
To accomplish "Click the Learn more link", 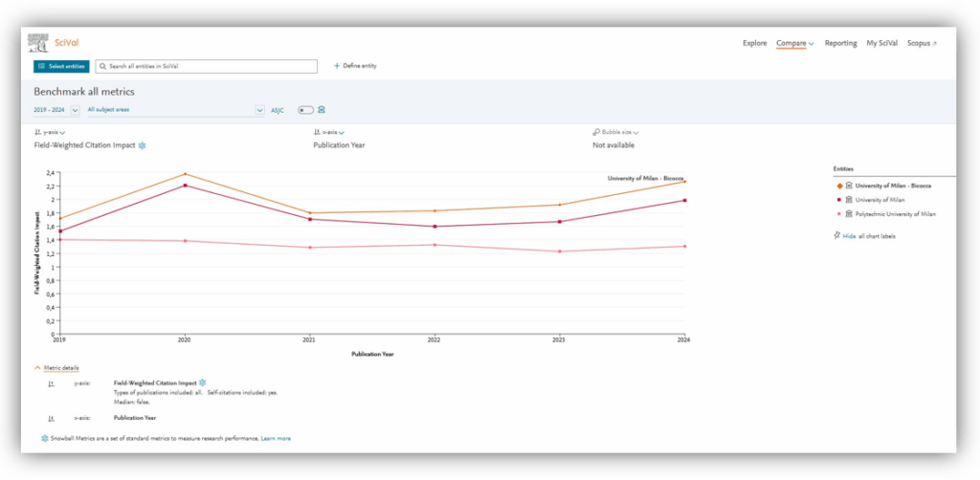I will point(276,438).
